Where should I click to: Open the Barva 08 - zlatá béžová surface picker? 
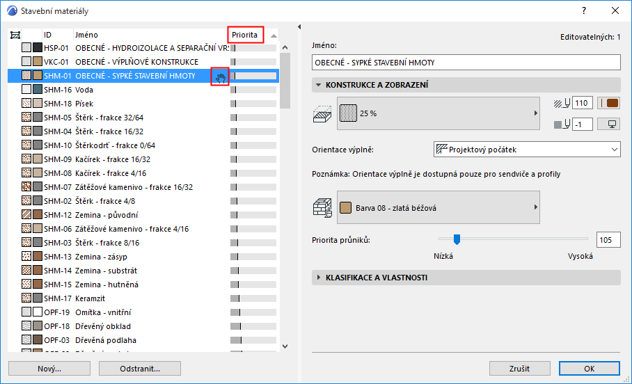tap(438, 207)
